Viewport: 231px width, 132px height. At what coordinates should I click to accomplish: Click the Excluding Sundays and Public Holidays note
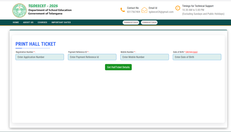click(x=203, y=14)
